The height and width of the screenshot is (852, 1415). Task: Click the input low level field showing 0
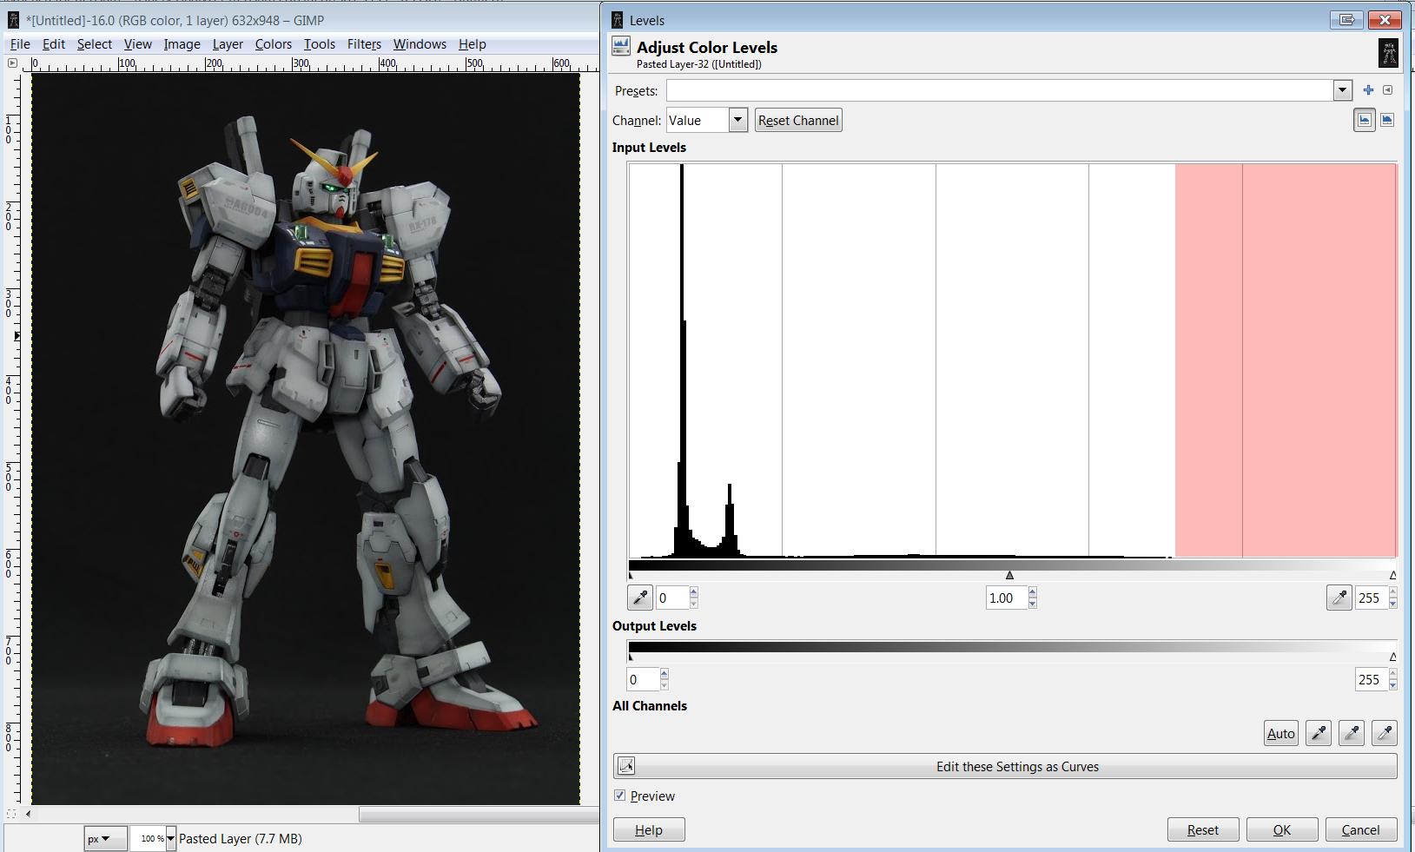[x=672, y=598]
